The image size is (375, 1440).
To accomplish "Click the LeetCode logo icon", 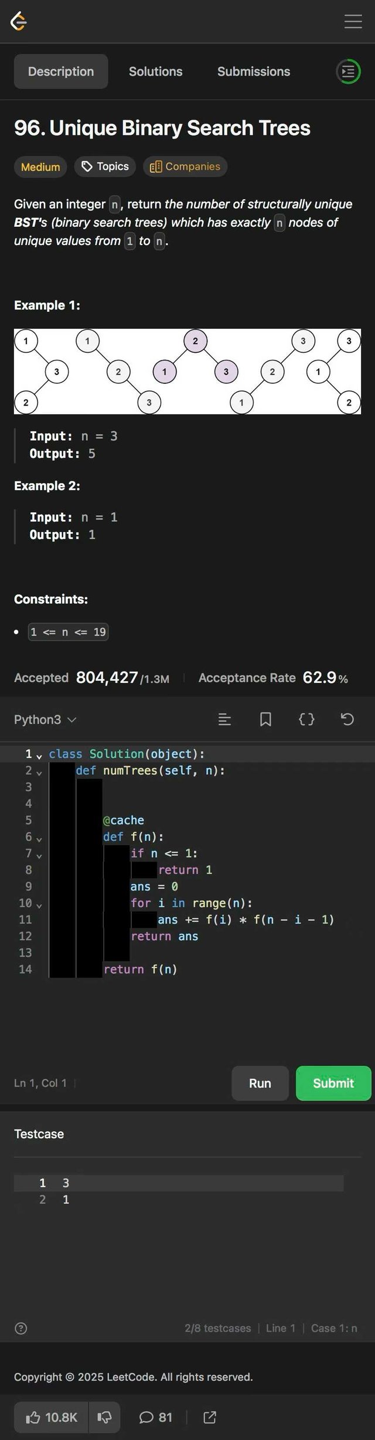I will click(x=19, y=22).
